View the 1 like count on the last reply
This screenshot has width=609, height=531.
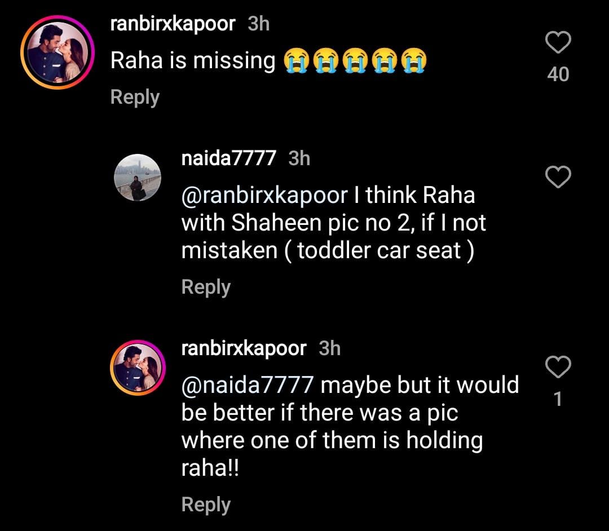[558, 400]
